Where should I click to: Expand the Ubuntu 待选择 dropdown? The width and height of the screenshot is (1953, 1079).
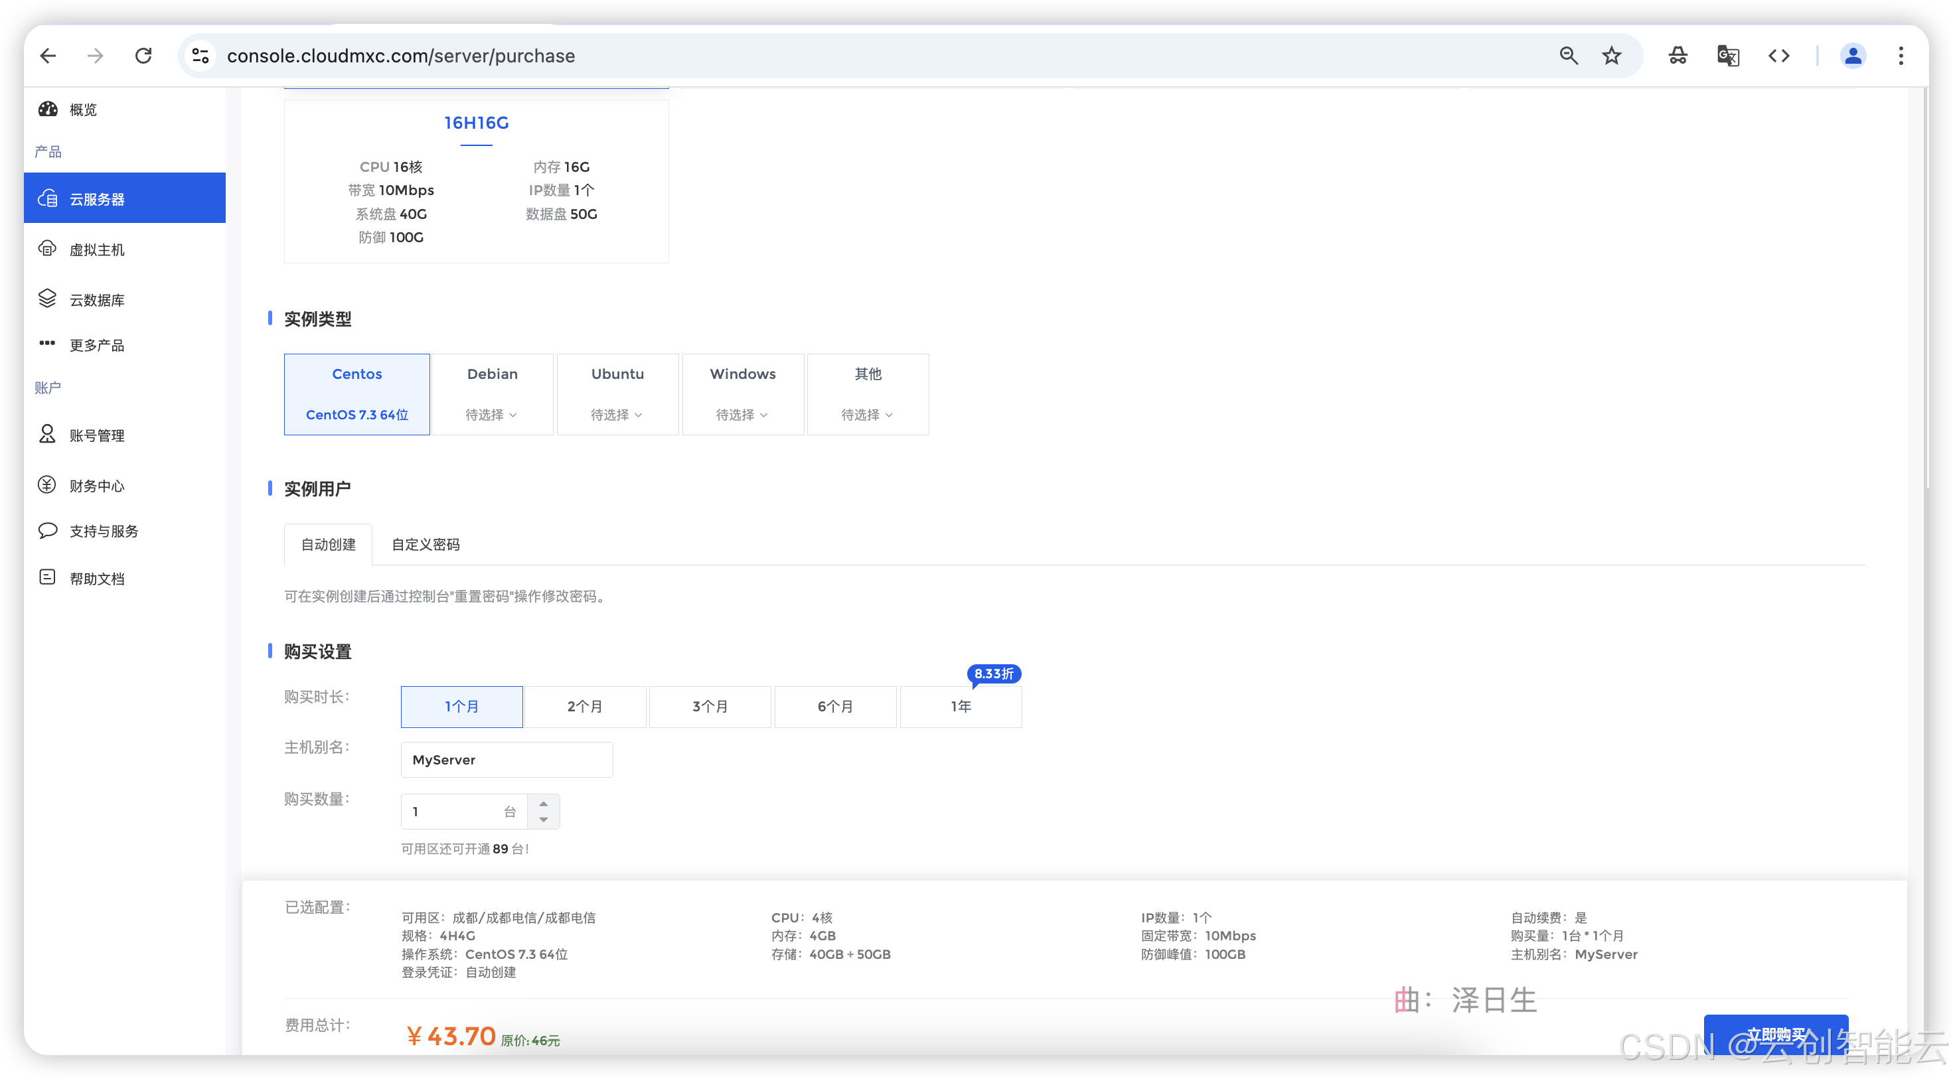[x=617, y=415]
